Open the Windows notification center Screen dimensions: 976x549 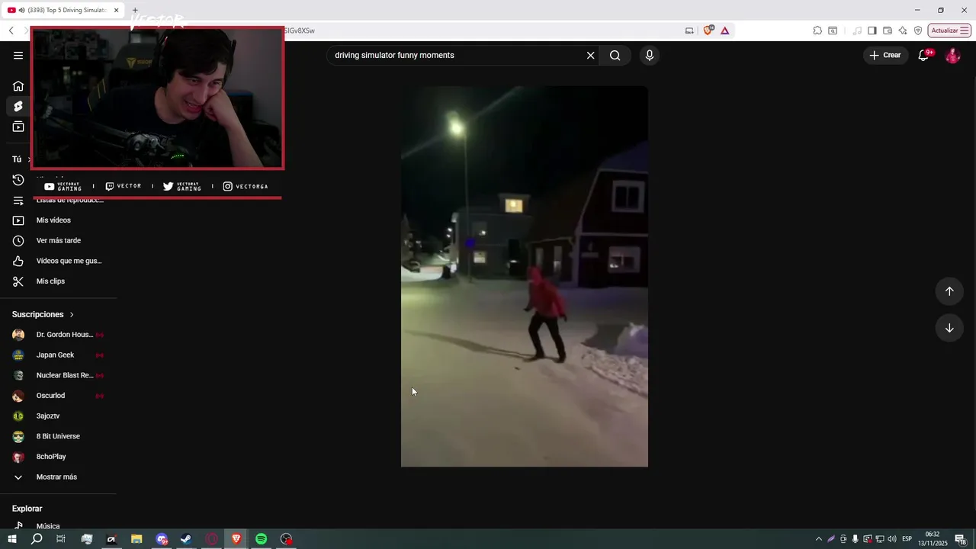point(961,539)
